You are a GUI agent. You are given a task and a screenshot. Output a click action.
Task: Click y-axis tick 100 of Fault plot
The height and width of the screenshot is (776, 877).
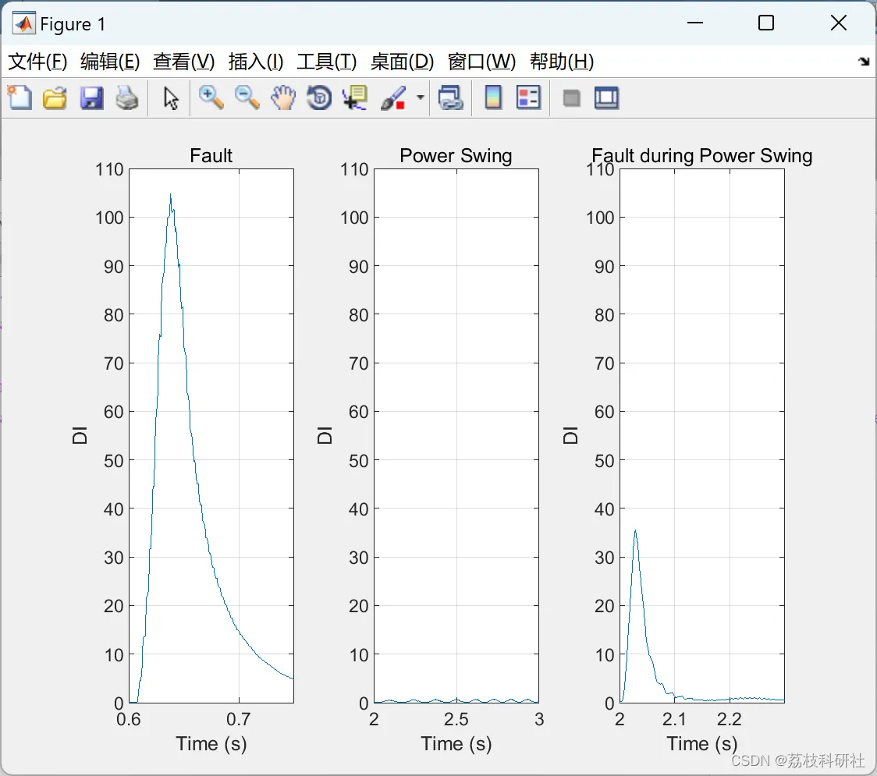click(109, 218)
